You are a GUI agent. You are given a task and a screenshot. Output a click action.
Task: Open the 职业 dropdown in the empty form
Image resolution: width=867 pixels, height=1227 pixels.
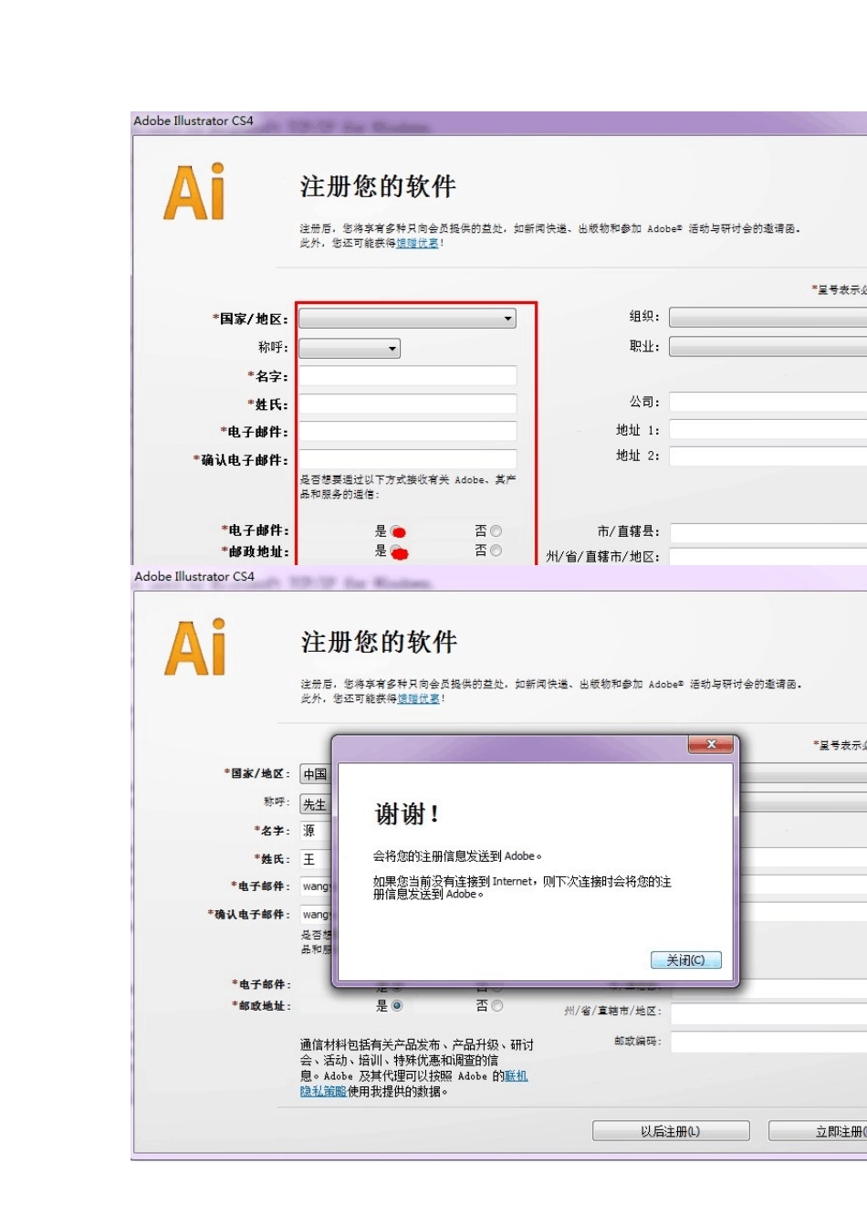click(x=768, y=347)
